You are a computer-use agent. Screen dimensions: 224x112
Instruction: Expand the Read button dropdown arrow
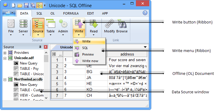point(94,35)
